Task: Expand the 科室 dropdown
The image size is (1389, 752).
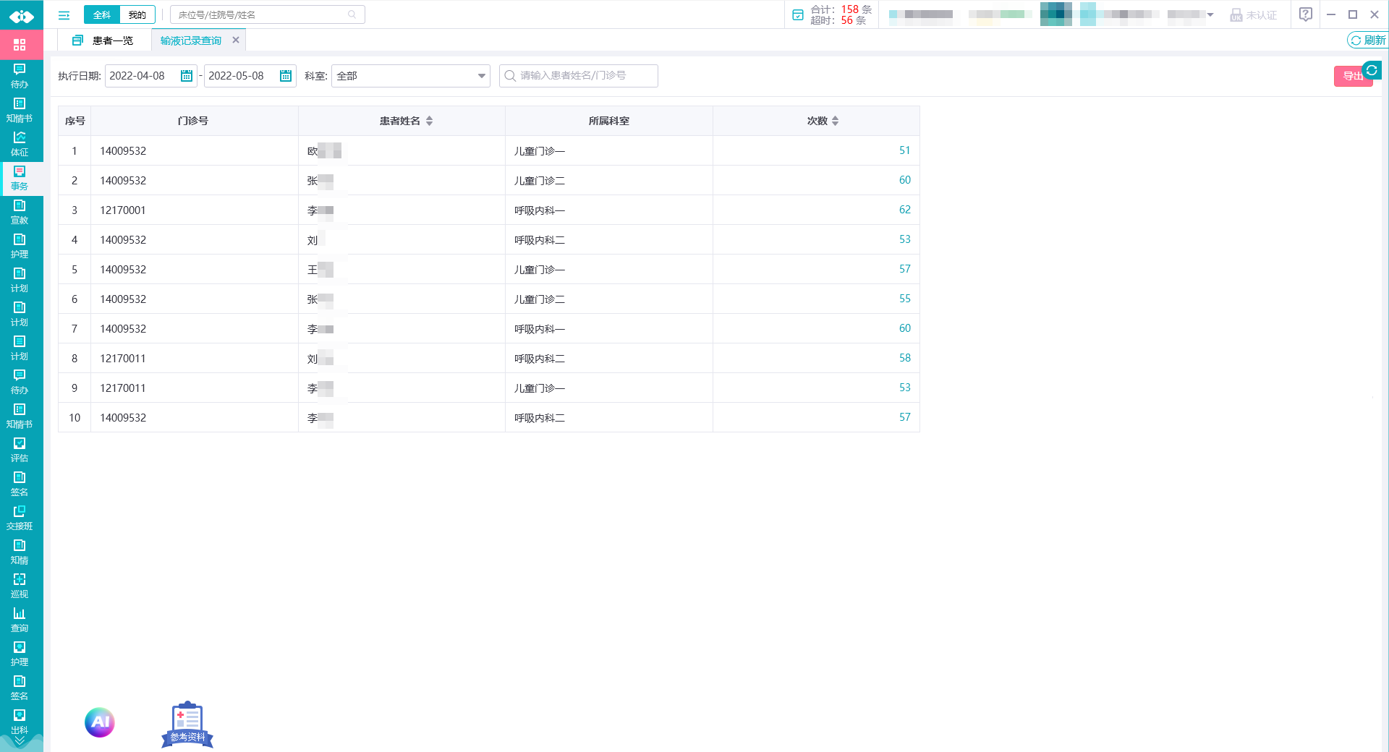Action: tap(481, 76)
